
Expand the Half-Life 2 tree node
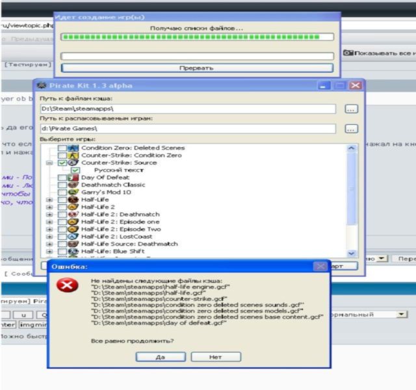49,207
